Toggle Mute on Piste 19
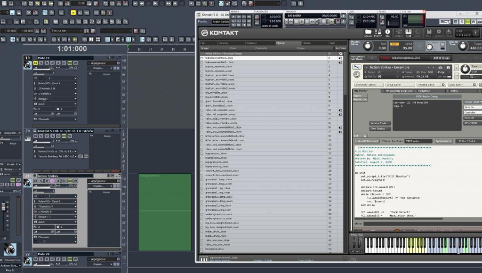Viewport: 482px width, 273px height. click(x=35, y=63)
